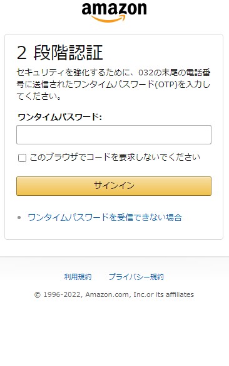Click the 2 段階認証 heading
Image resolution: width=229 pixels, height=366 pixels.
click(x=60, y=53)
